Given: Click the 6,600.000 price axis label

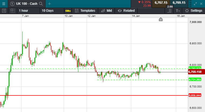Looking at the screenshot, I should [x=196, y=108].
